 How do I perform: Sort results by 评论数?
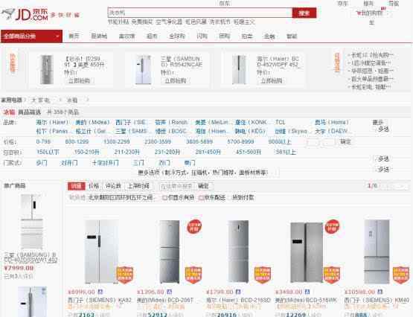(113, 186)
